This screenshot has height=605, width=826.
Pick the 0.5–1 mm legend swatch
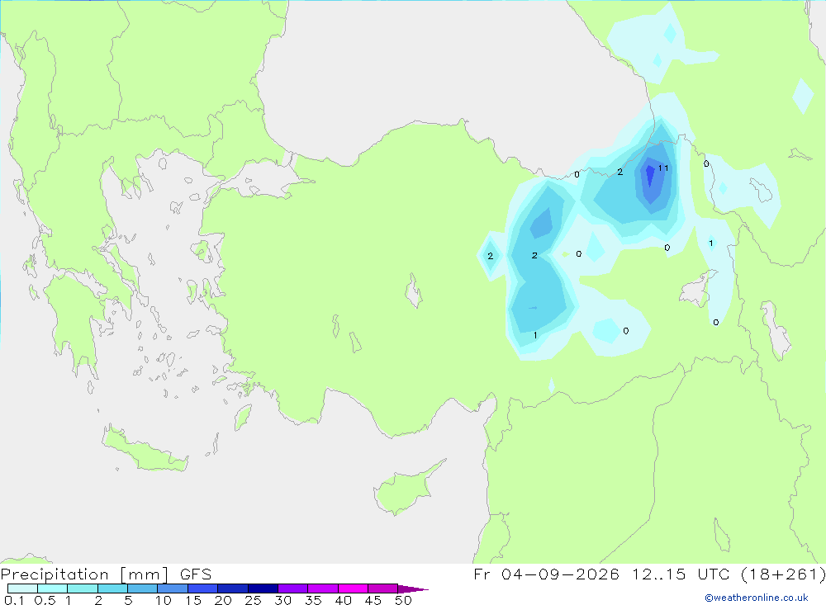[x=52, y=588]
